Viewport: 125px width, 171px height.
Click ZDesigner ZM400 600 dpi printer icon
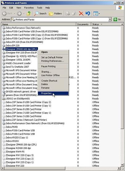[4, 49]
